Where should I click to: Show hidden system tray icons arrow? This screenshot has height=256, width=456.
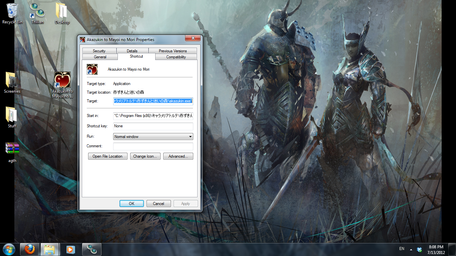point(411,250)
